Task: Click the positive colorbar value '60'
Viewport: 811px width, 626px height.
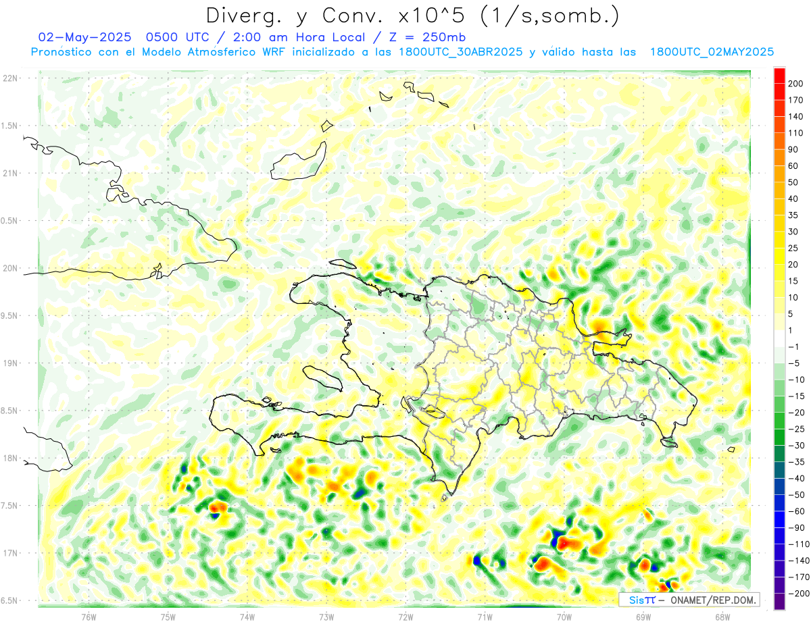Action: 793,165
